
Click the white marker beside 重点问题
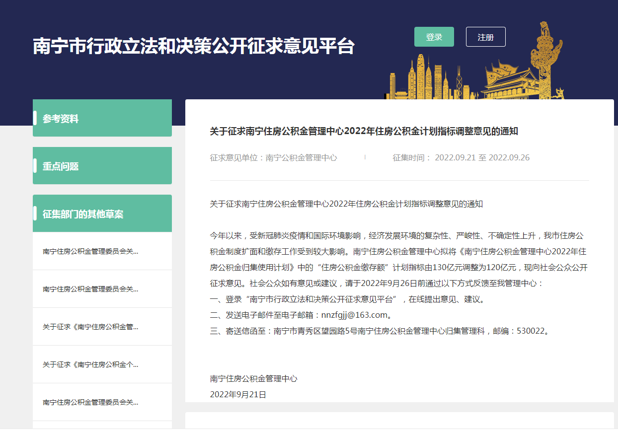tap(35, 166)
